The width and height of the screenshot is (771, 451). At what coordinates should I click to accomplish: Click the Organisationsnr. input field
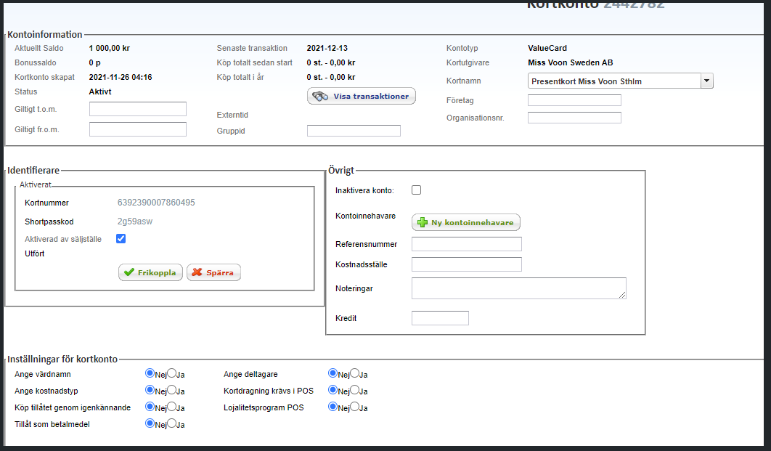(574, 118)
